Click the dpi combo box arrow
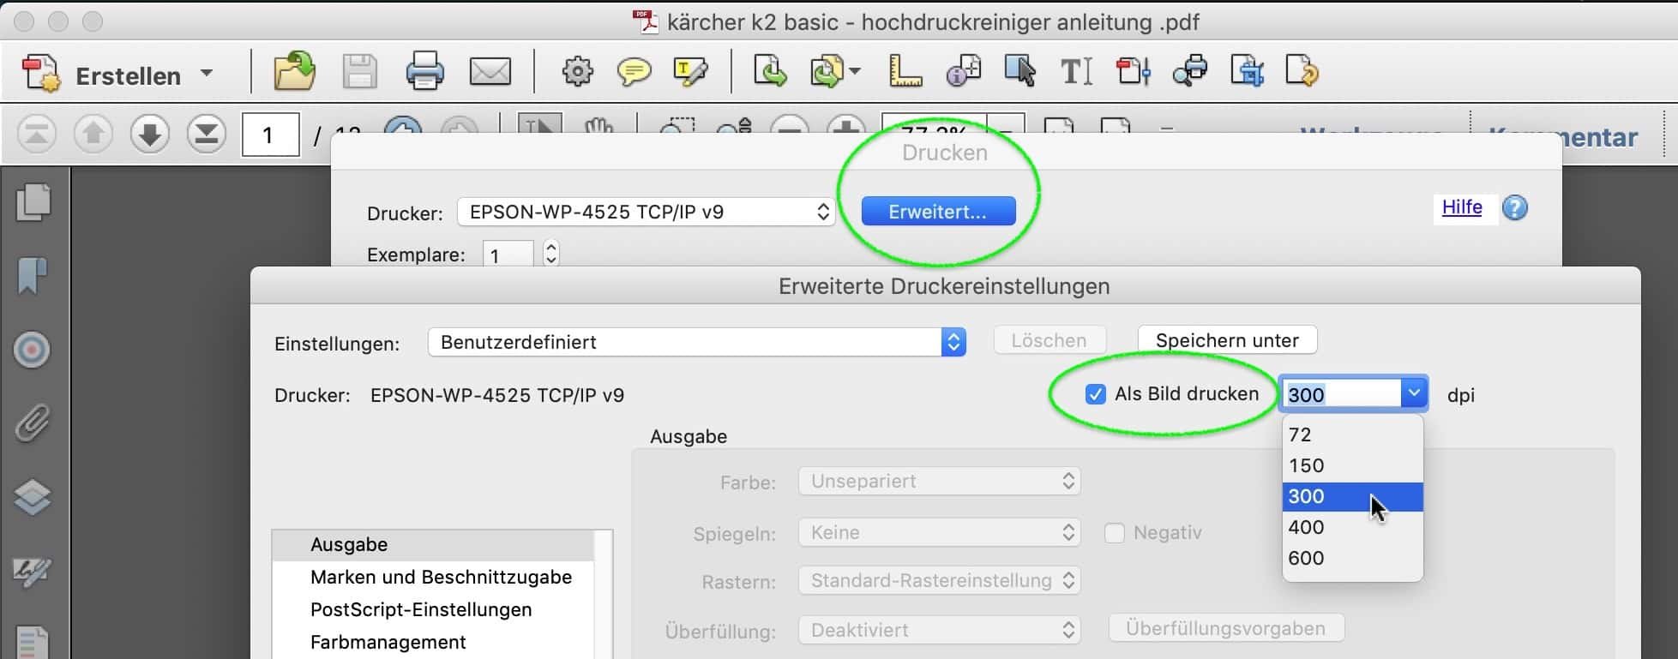 click(x=1414, y=393)
